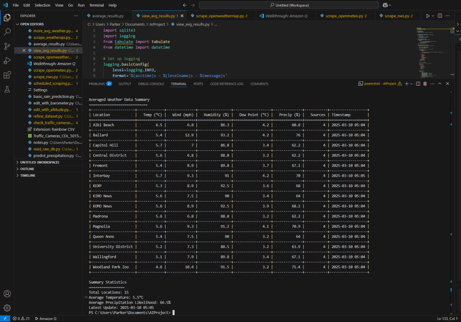The width and height of the screenshot is (461, 322).
Task: Open terminal panel More Actions ellipsis
Action: [432, 83]
